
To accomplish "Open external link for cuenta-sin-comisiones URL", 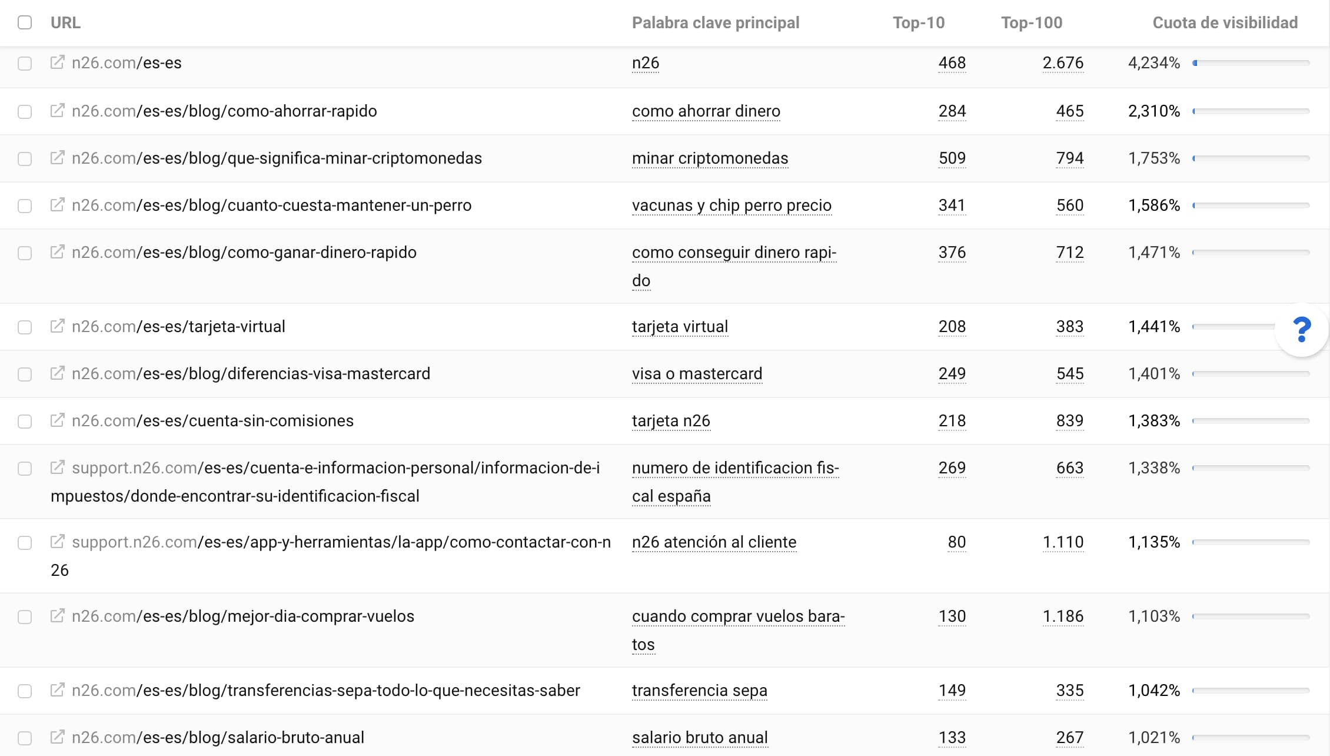I will click(57, 420).
